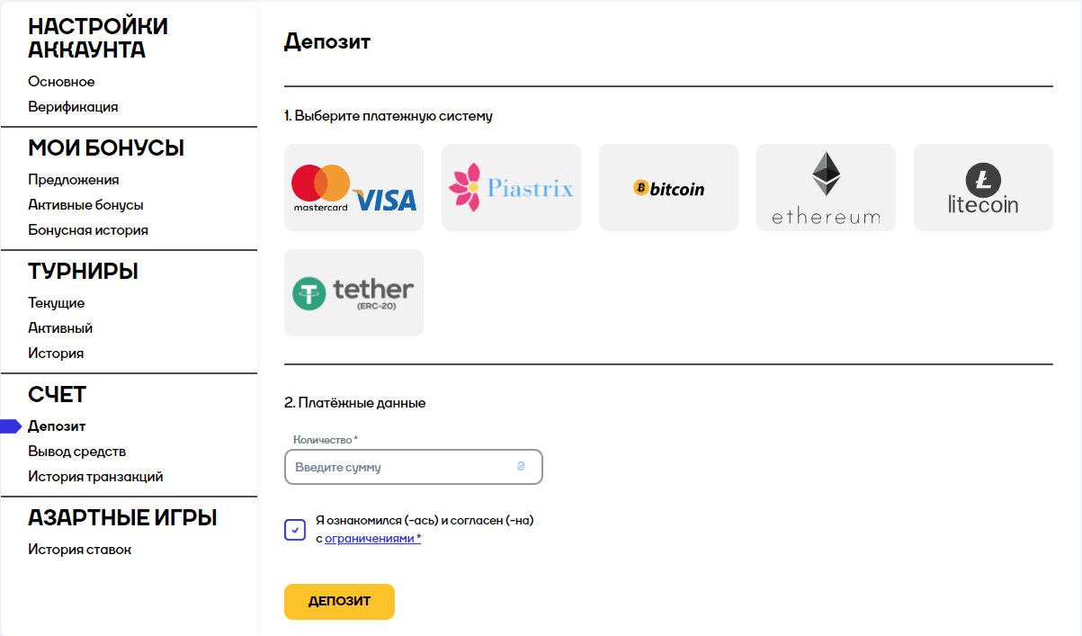Image resolution: width=1082 pixels, height=636 pixels.
Task: Select Mastercard/Visa payment method
Action: [353, 188]
